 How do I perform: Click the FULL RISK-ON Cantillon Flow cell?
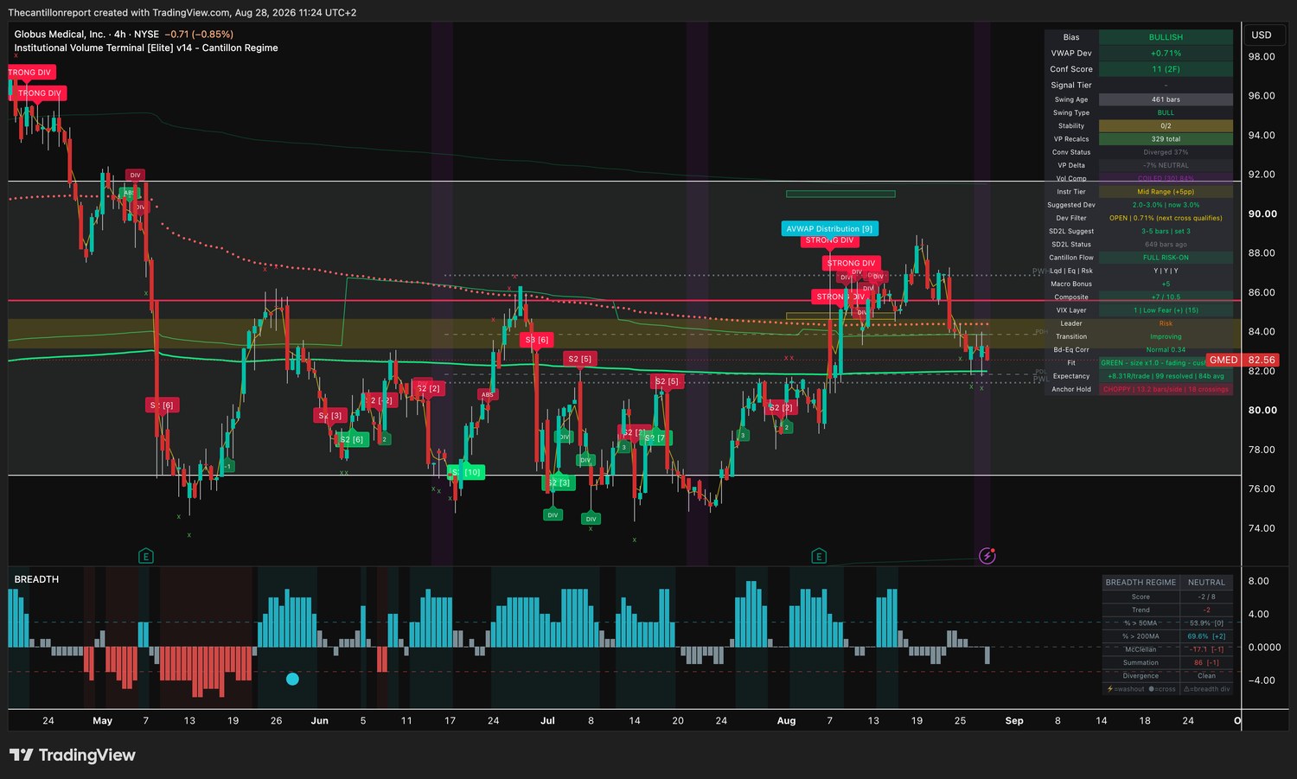coord(1166,258)
